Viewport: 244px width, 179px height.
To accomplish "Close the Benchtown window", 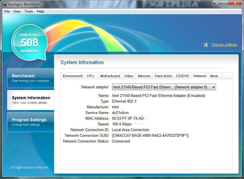I will click(235, 3).
